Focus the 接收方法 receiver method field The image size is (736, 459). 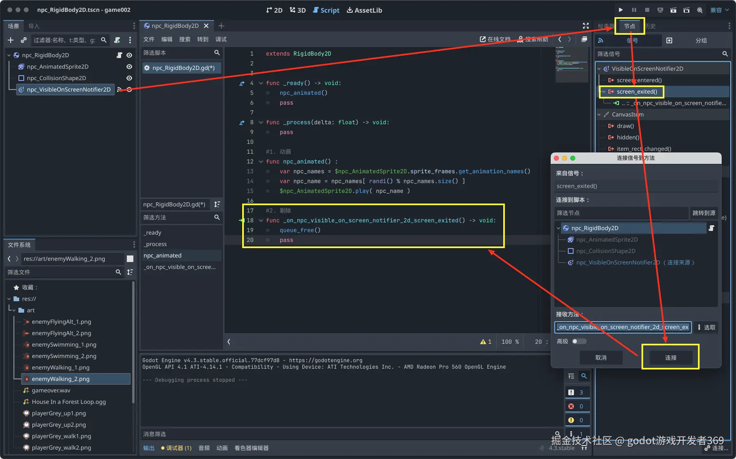(x=623, y=327)
